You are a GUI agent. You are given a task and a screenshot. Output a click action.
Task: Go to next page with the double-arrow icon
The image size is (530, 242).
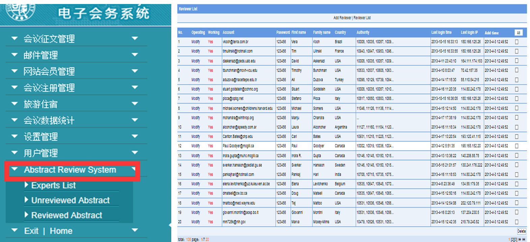(520, 239)
